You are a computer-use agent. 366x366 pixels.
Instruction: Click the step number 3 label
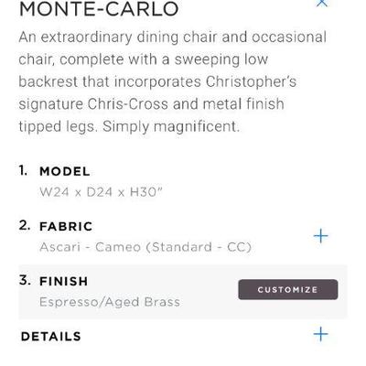tap(25, 280)
